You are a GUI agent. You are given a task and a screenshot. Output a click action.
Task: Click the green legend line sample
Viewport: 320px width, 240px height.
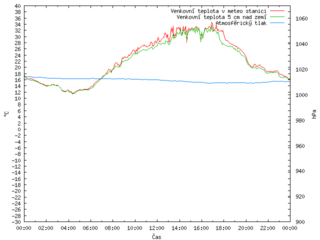(x=277, y=16)
